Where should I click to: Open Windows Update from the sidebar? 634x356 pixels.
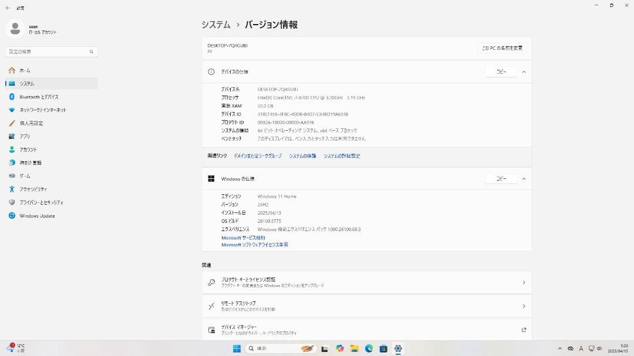[x=13, y=215]
